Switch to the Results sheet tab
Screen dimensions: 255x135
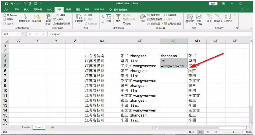pyautogui.click(x=26, y=127)
